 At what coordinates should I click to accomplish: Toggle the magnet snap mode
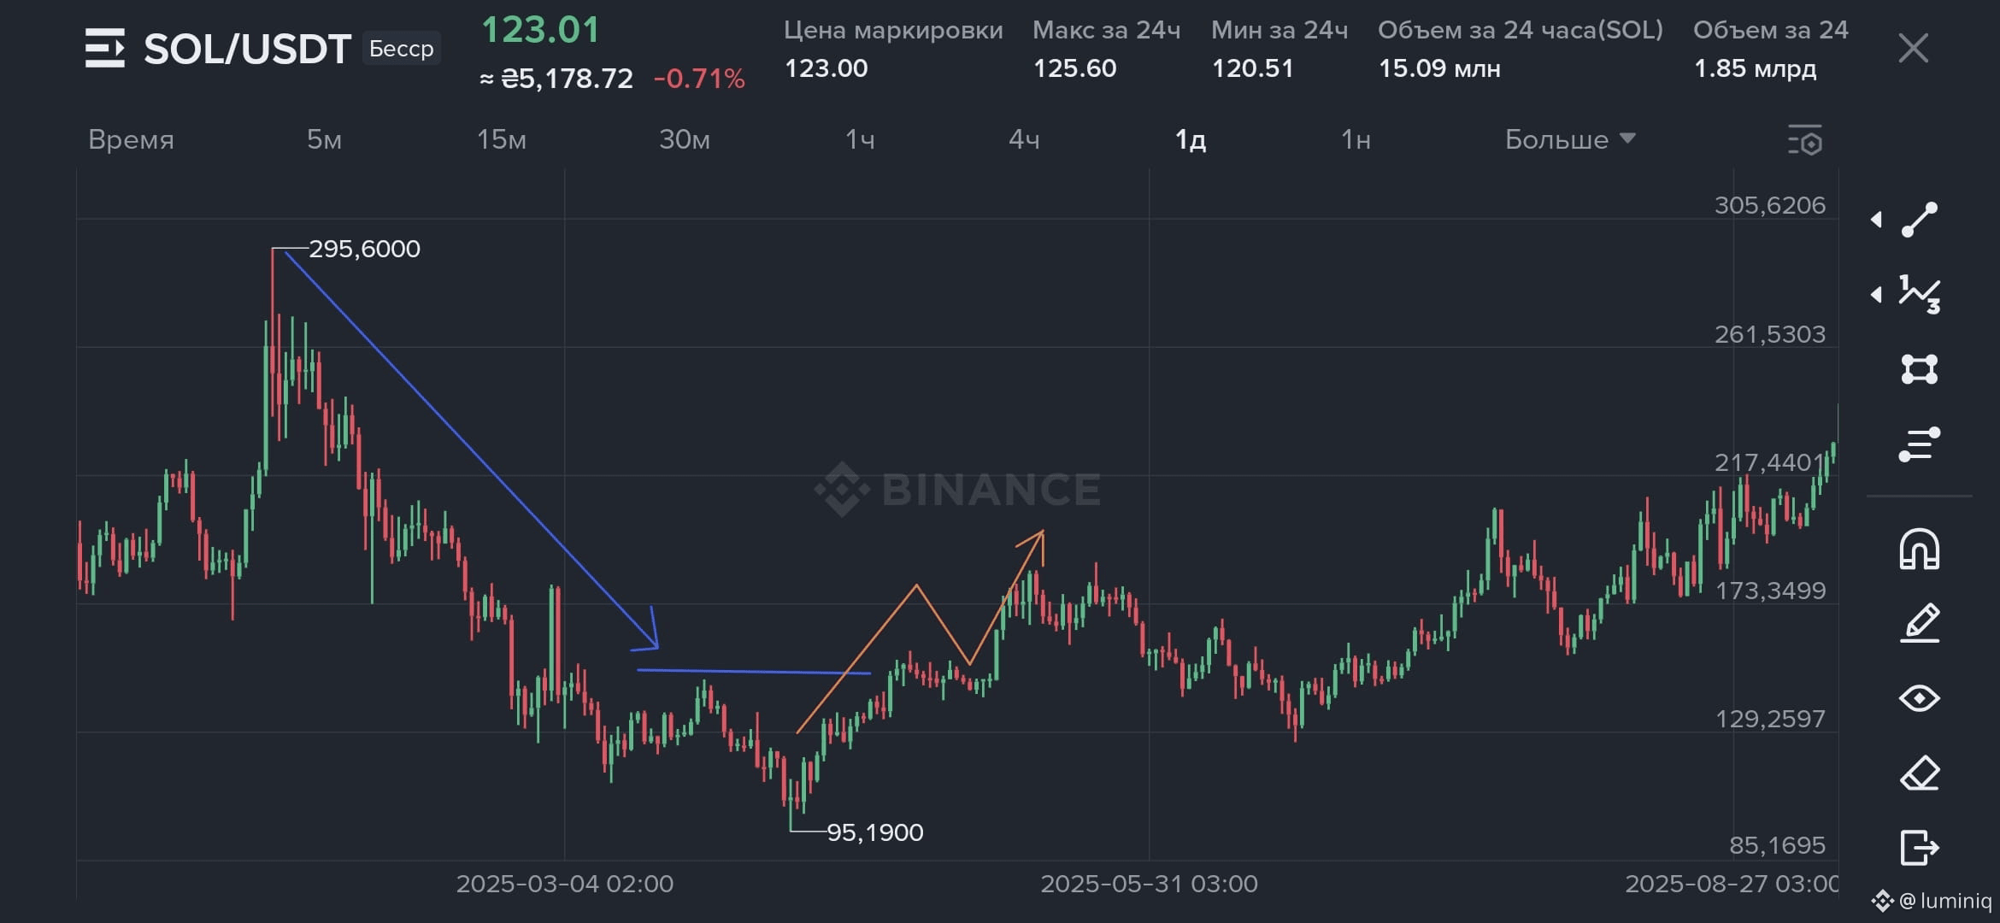pos(1919,549)
